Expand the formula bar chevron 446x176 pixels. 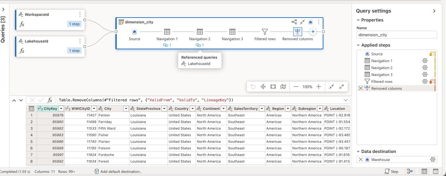point(345,100)
